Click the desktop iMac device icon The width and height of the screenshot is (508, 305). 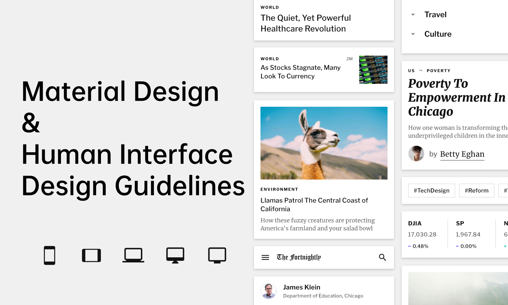coord(175,255)
